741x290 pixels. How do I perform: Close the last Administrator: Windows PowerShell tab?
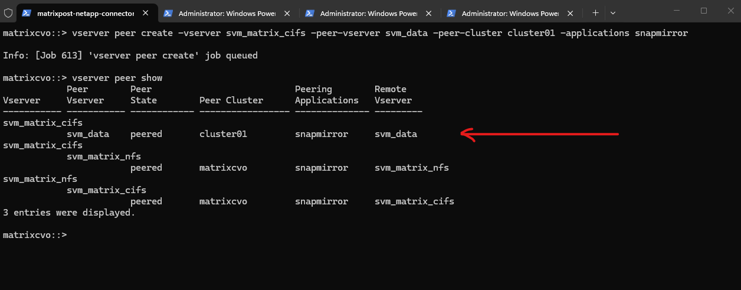570,12
